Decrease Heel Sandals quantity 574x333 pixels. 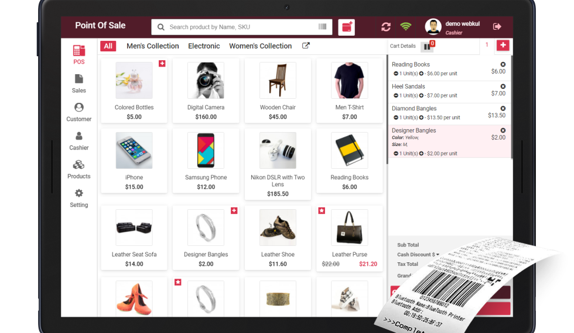396,96
